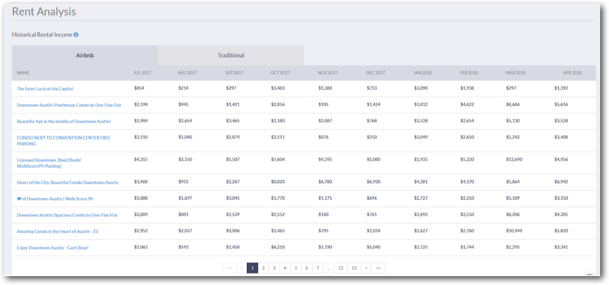Go to pagination page 13
This screenshot has height=285, width=609.
click(354, 268)
